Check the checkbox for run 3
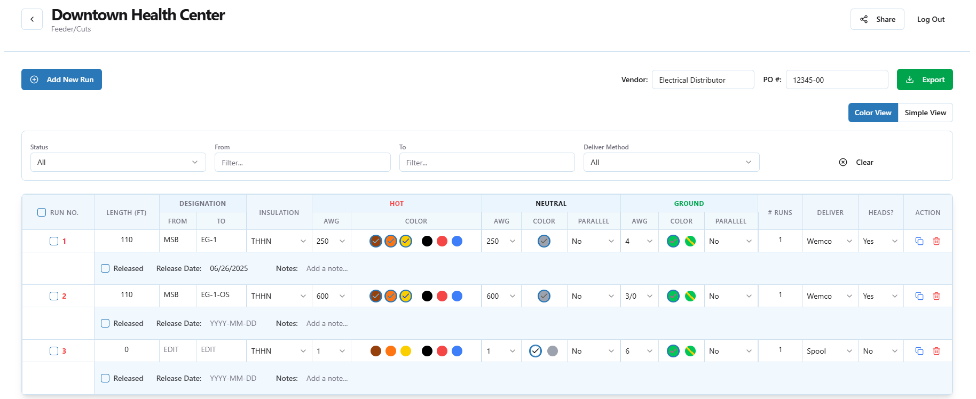This screenshot has width=976, height=399. 54,351
